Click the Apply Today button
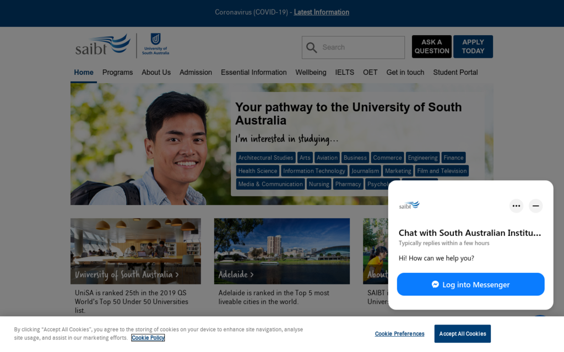564x352 pixels. [473, 46]
